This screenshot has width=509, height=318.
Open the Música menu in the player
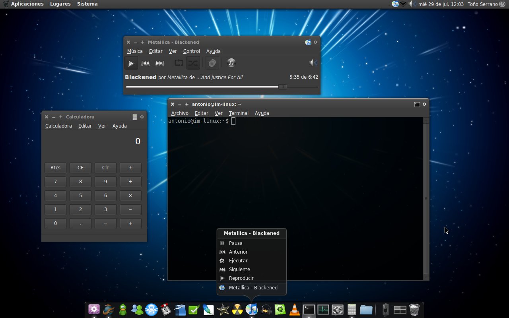click(x=135, y=51)
